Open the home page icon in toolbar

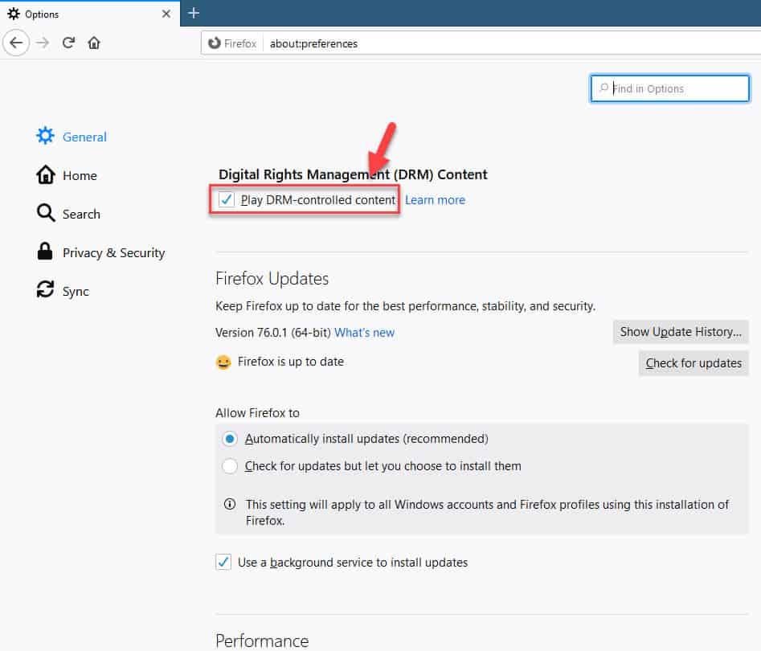94,43
